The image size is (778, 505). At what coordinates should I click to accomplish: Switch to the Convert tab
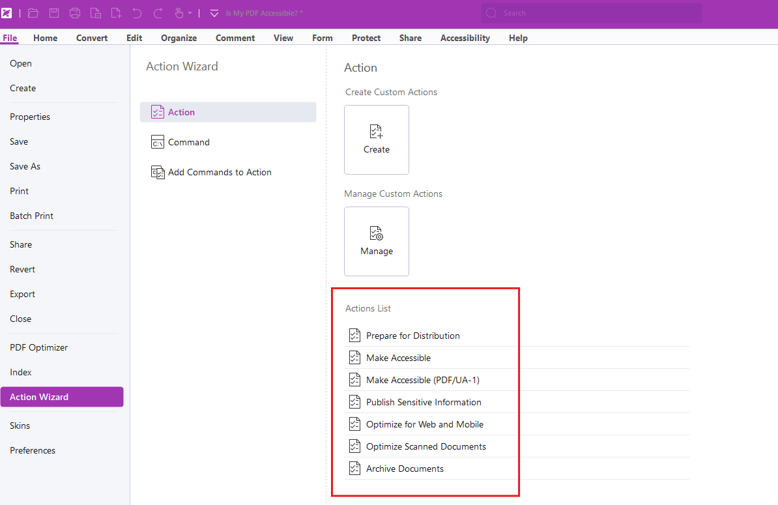(x=92, y=38)
